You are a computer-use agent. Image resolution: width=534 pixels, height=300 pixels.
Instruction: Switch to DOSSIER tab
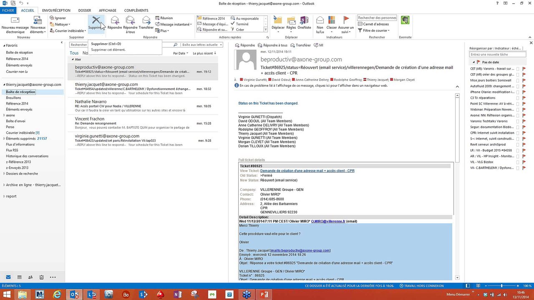pyautogui.click(x=85, y=10)
